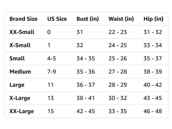This screenshot has width=172, height=129.
Task: Click the US Size column header
Action: point(57,19)
